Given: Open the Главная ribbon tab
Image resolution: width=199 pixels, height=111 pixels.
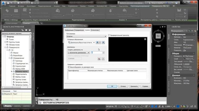Looking at the screenshot, I should [12, 6].
